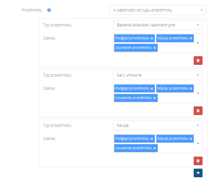The width and height of the screenshot is (212, 183).
Task: Delete the Kary umowne entry
Action: click(x=198, y=111)
